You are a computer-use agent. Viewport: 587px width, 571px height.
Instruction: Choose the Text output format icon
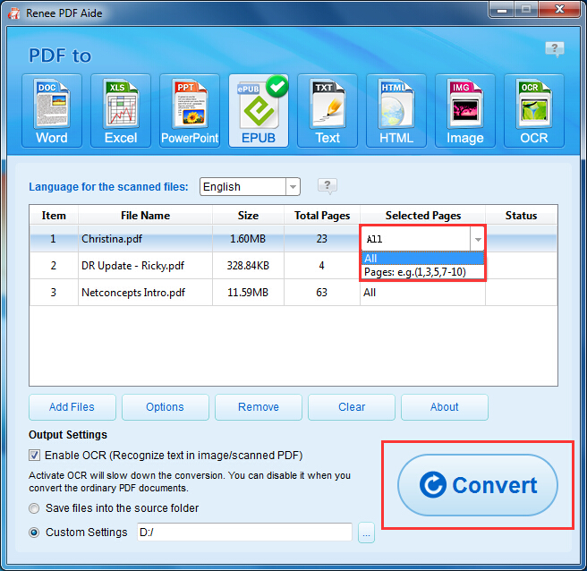[328, 110]
